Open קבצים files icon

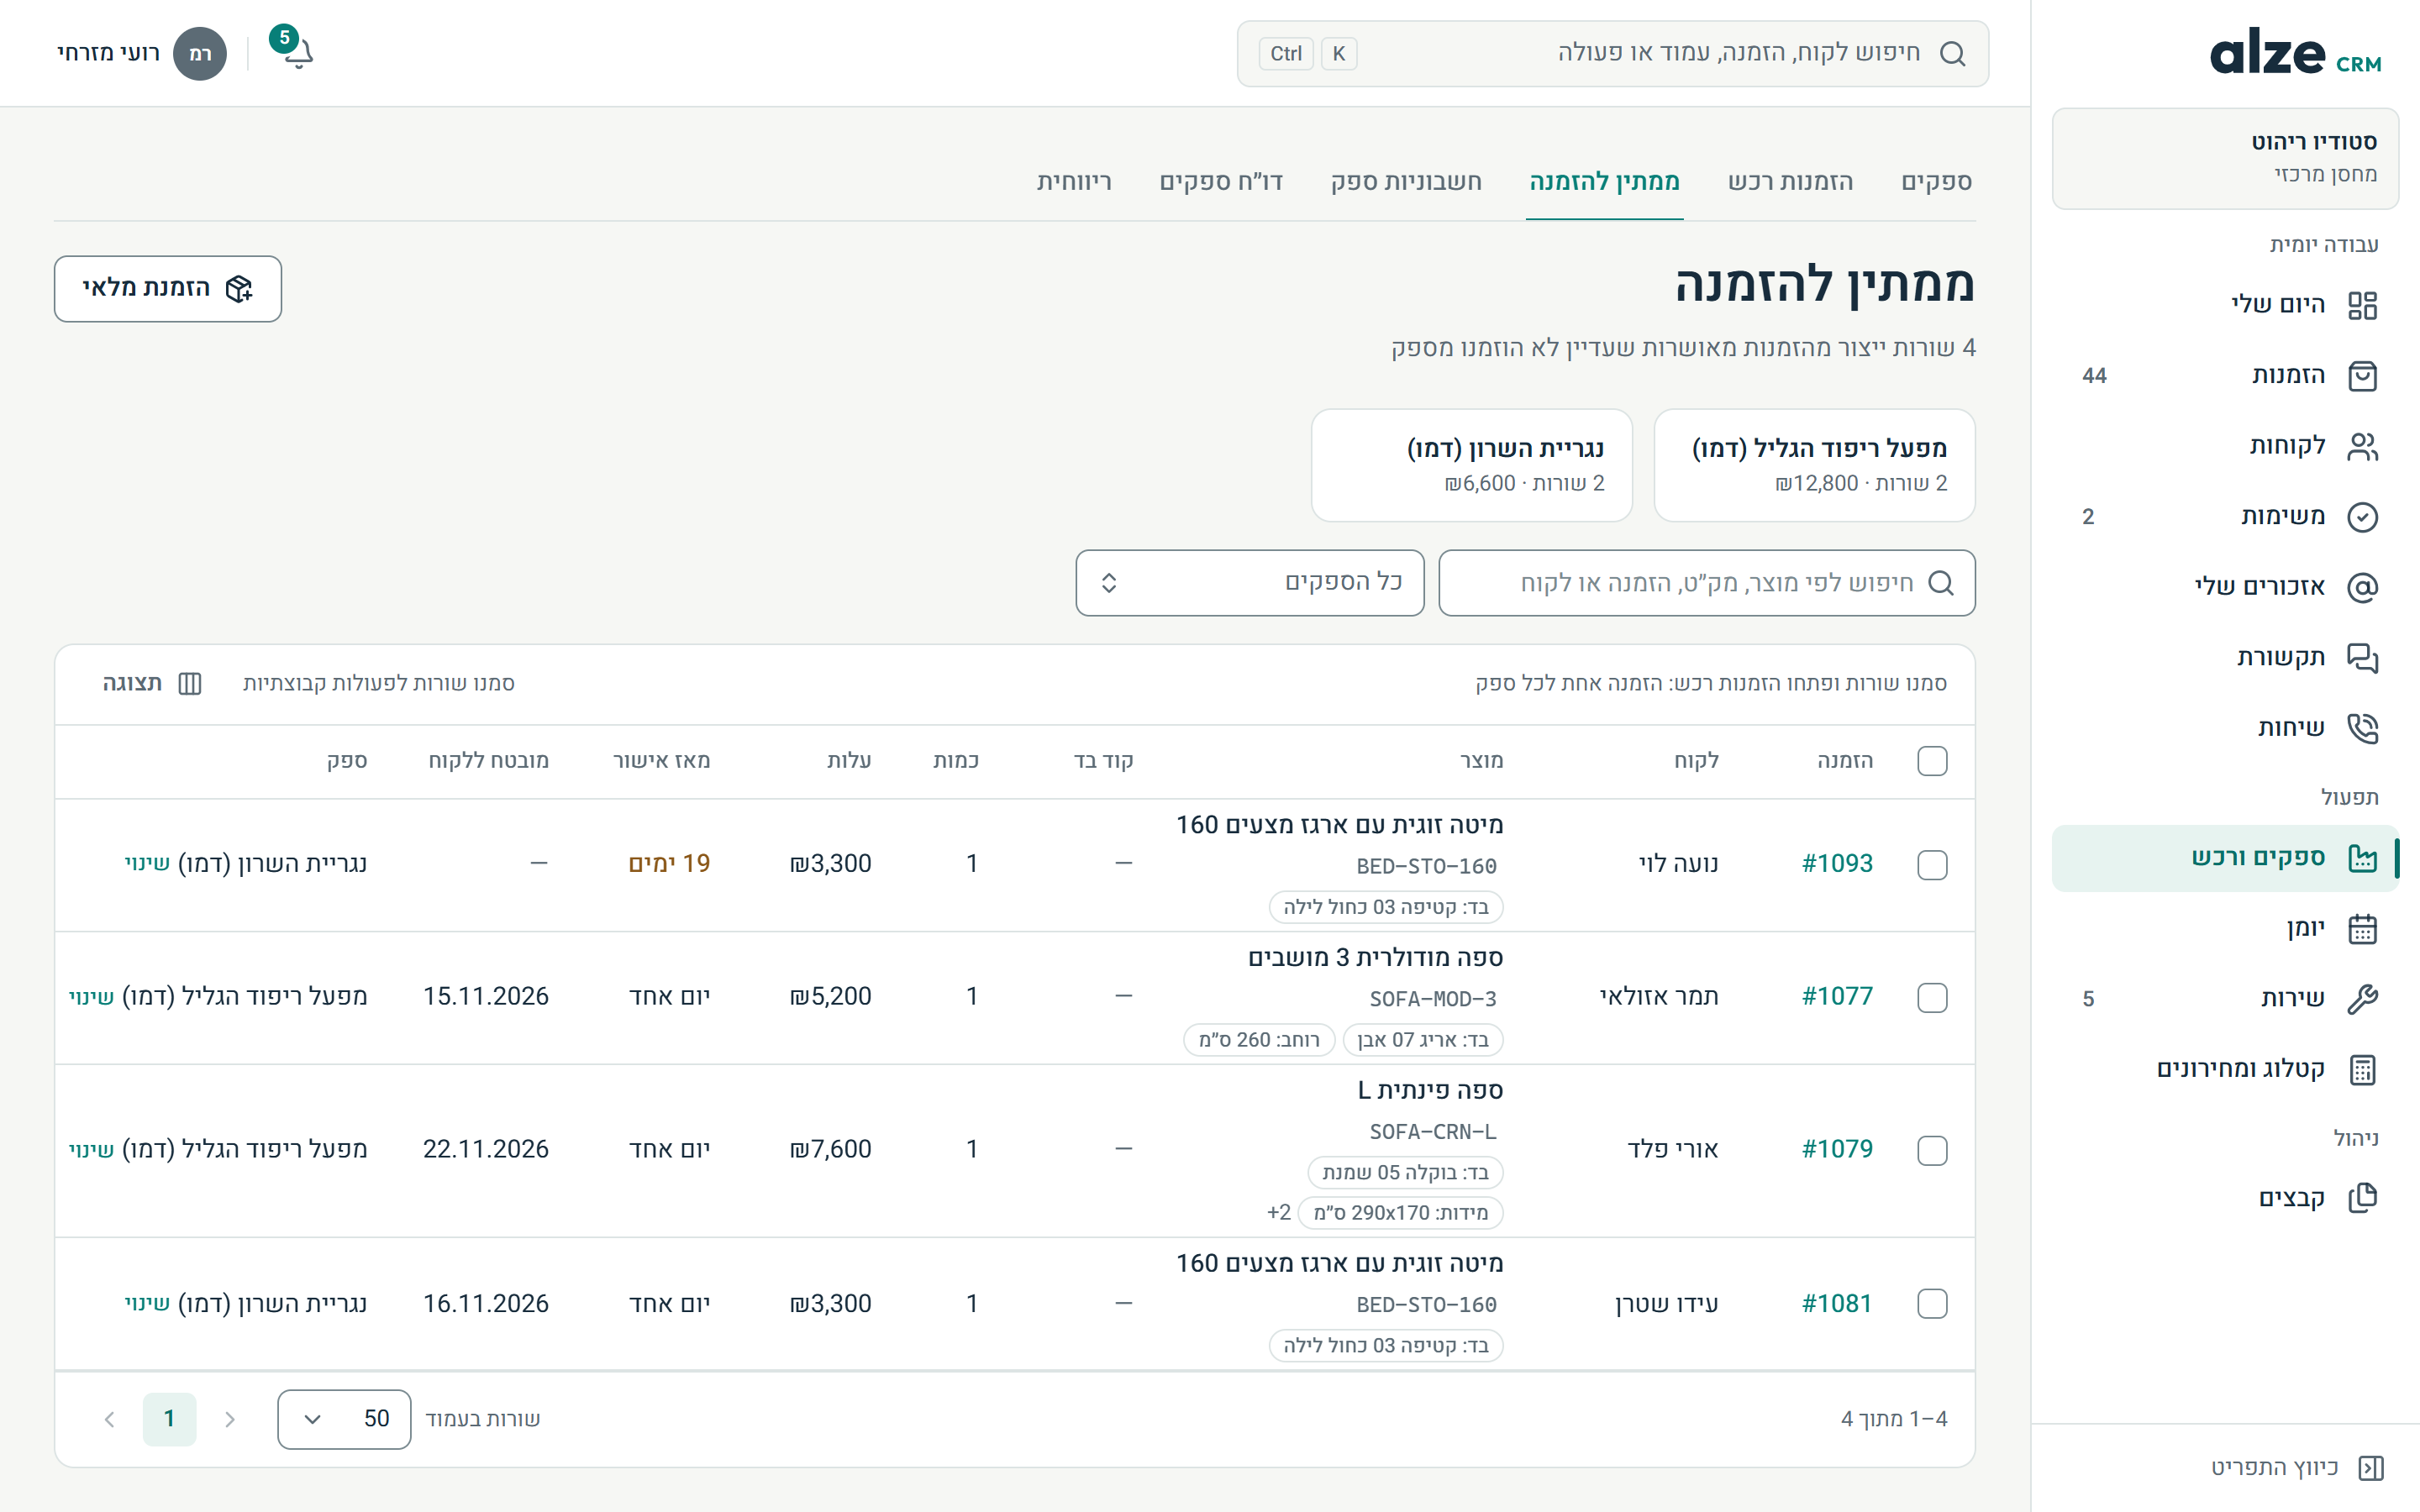pos(2362,1198)
